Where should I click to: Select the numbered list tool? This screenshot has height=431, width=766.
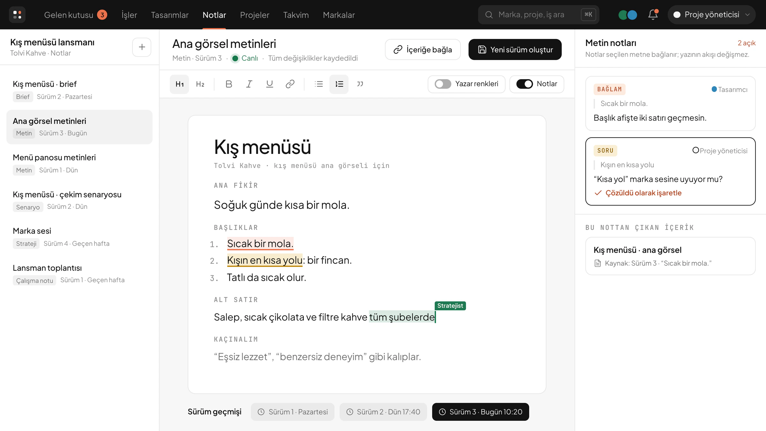(339, 84)
